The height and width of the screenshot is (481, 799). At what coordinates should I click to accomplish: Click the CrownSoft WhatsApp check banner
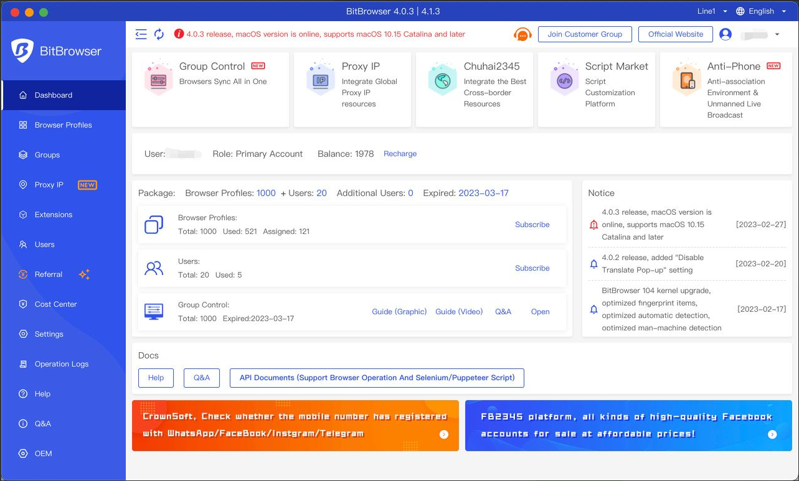tap(295, 426)
